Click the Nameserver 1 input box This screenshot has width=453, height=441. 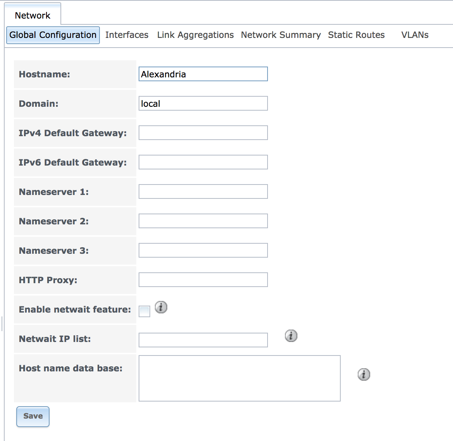[203, 192]
